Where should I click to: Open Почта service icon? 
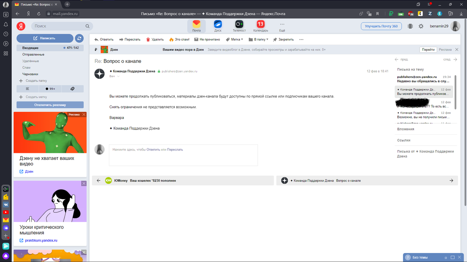coord(197,26)
